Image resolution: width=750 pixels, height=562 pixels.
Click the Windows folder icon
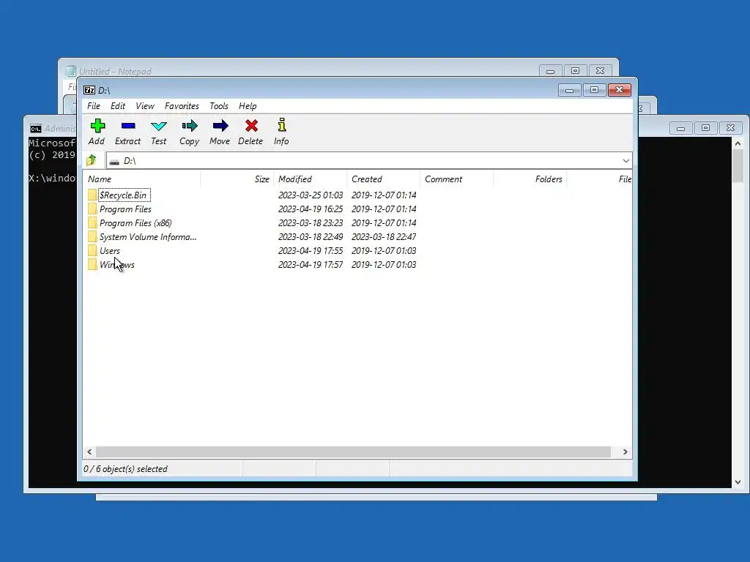click(92, 264)
